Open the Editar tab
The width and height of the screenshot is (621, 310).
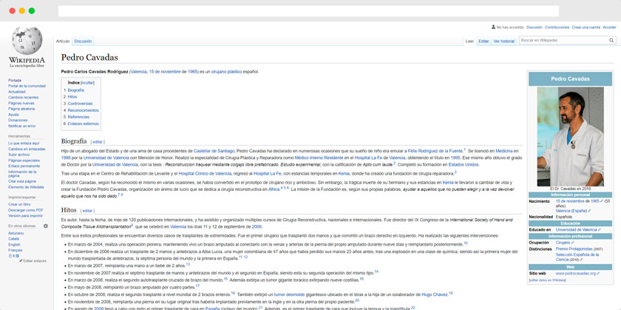click(x=483, y=41)
